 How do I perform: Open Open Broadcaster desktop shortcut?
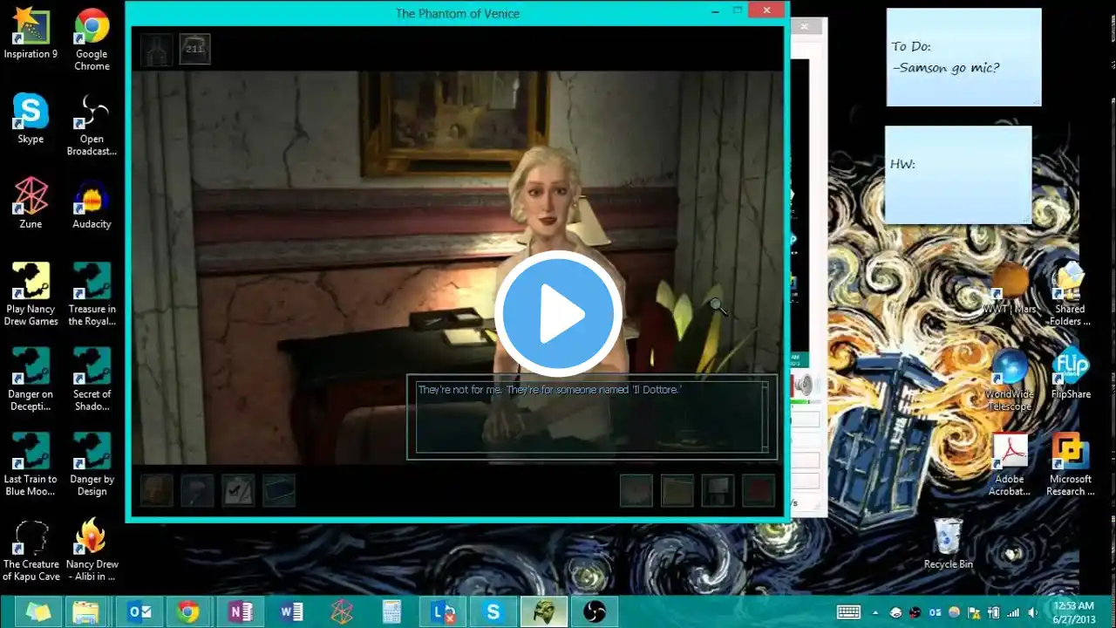(92, 126)
